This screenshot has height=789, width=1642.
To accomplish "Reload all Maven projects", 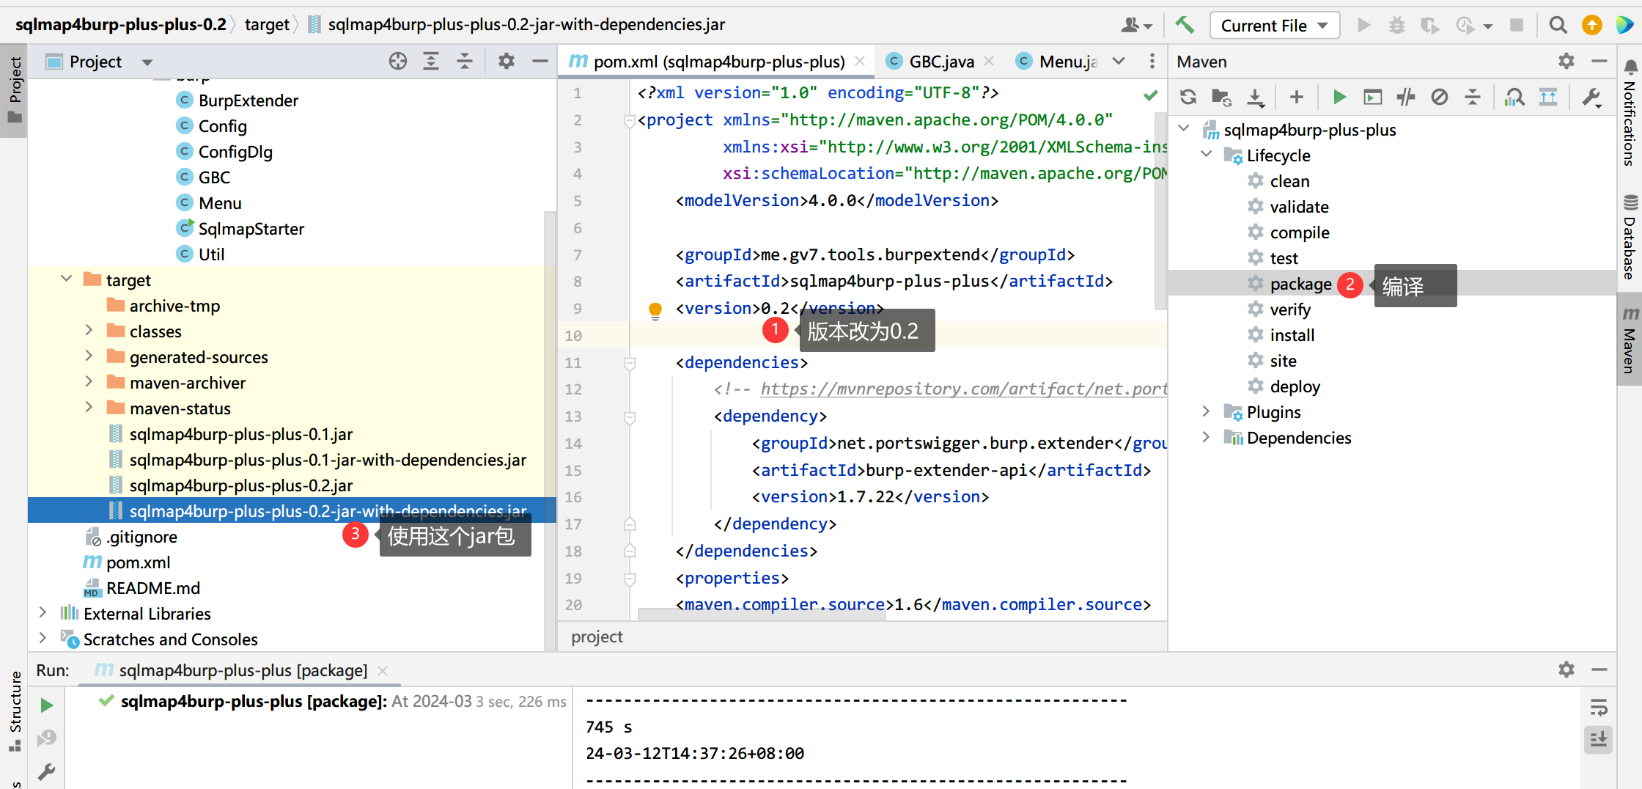I will coord(1188,97).
